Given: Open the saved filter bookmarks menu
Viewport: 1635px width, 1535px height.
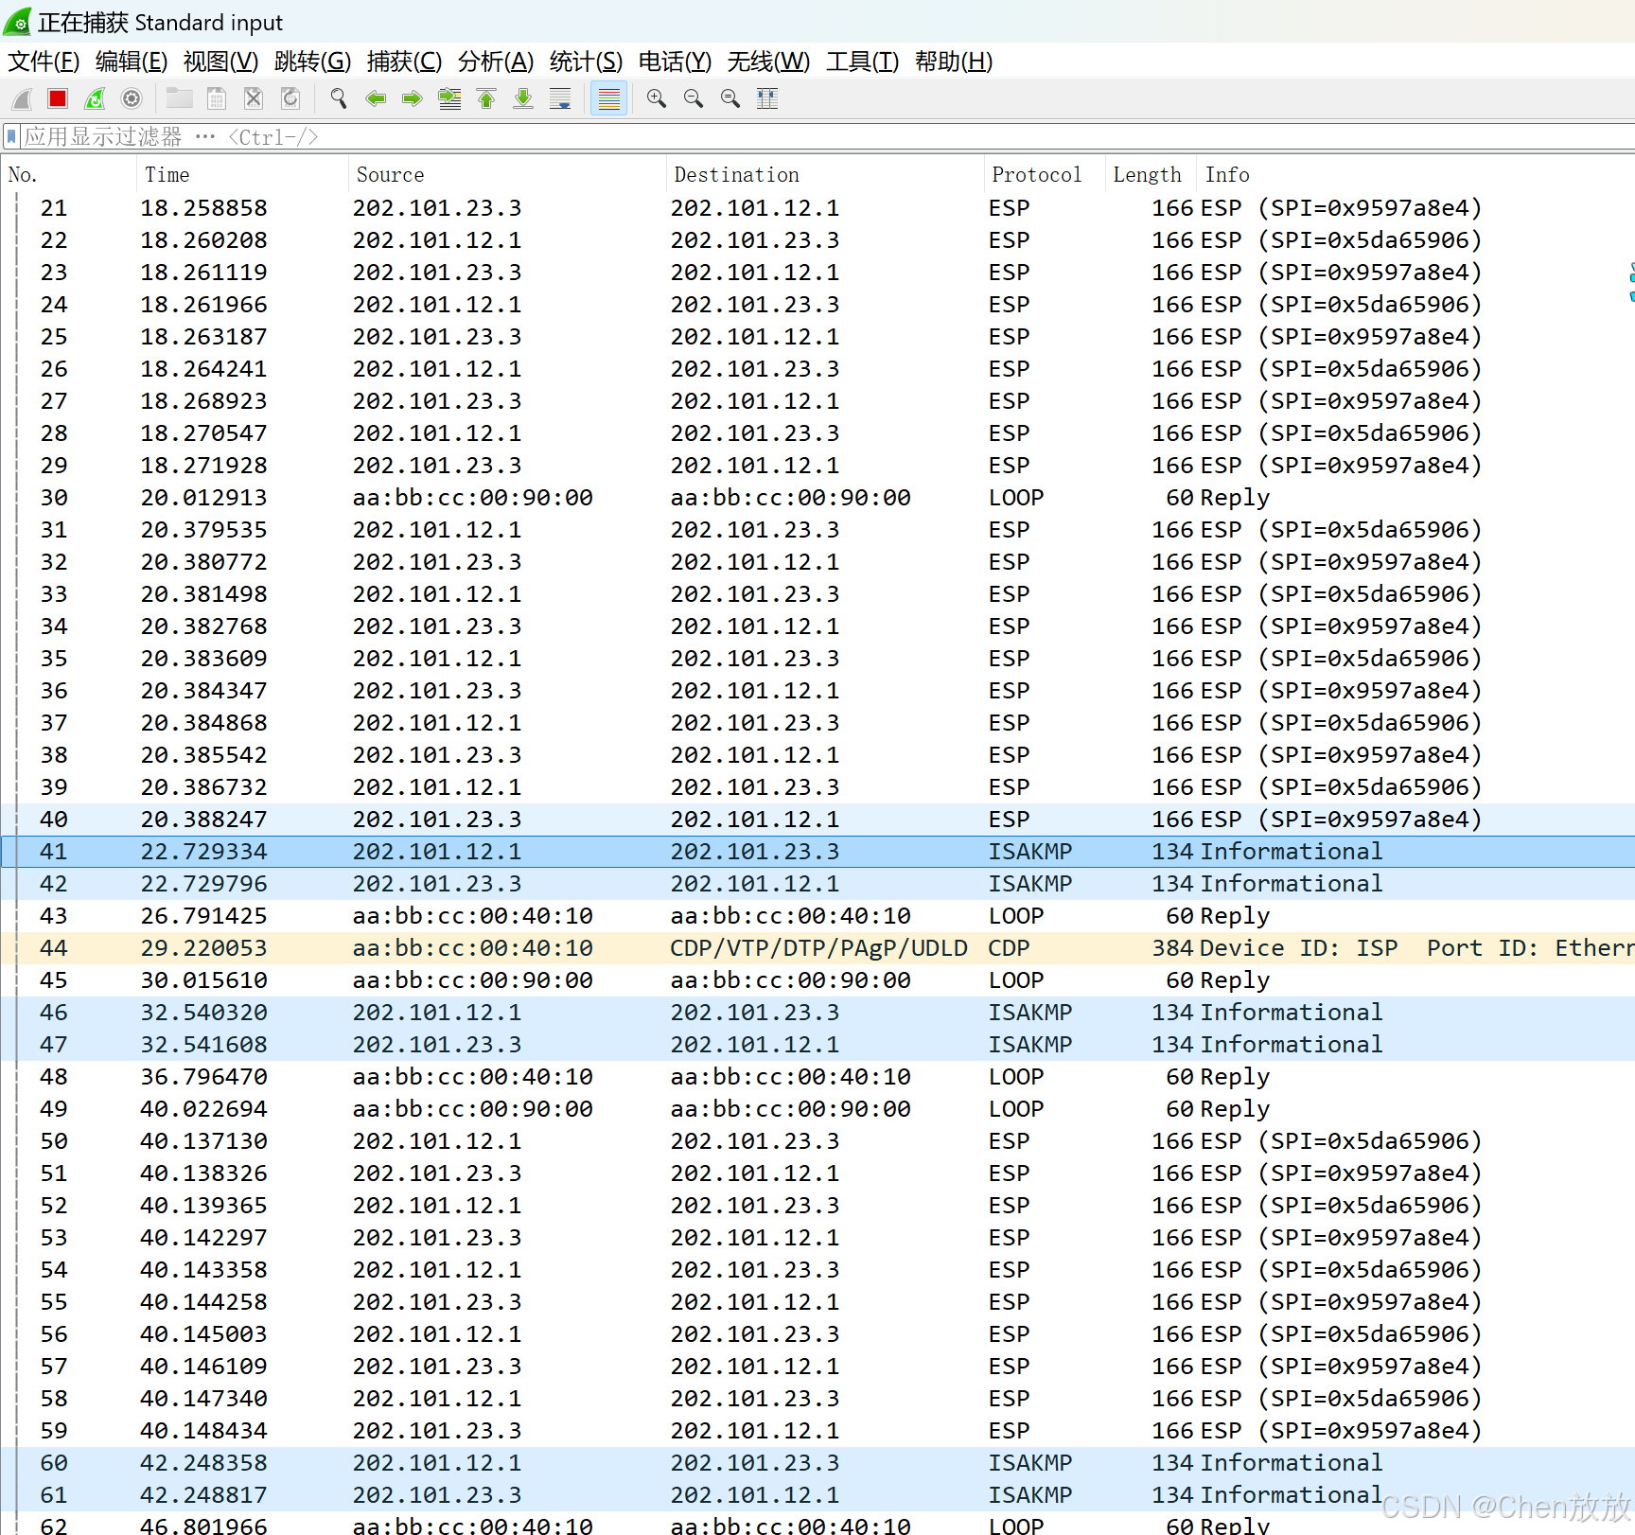Looking at the screenshot, I should (x=10, y=136).
